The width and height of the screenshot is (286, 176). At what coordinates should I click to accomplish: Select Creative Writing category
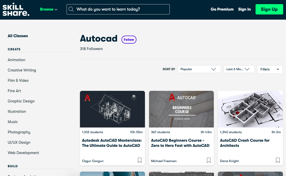(x=22, y=70)
